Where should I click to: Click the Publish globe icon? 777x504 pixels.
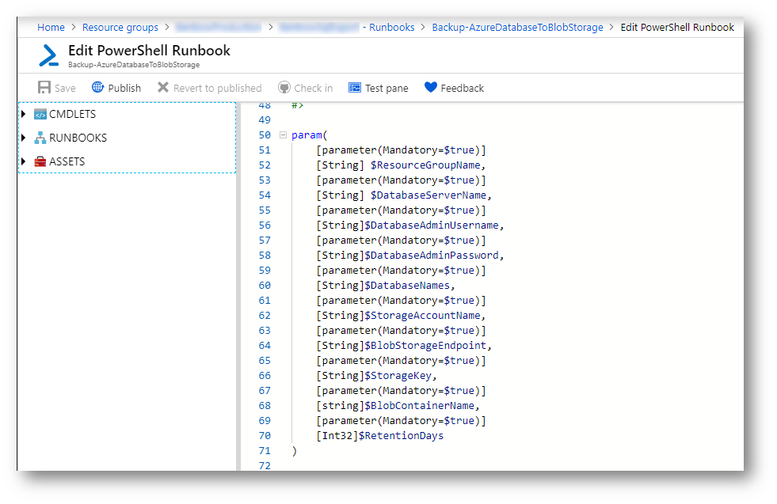click(97, 88)
